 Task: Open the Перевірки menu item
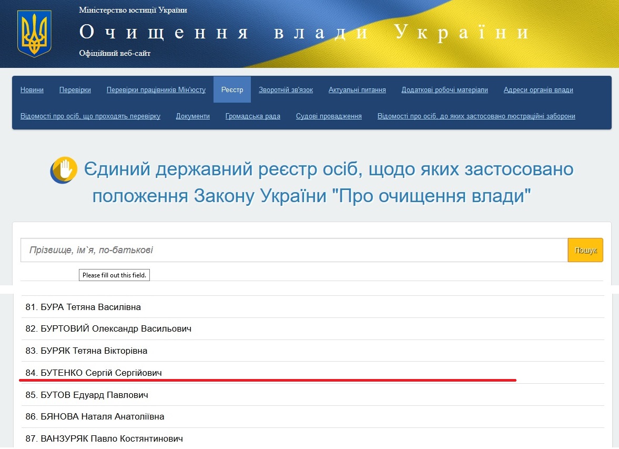75,90
